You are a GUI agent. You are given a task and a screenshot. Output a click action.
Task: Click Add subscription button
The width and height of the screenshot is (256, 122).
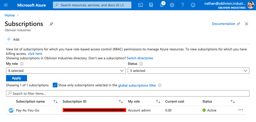click(x=13, y=39)
